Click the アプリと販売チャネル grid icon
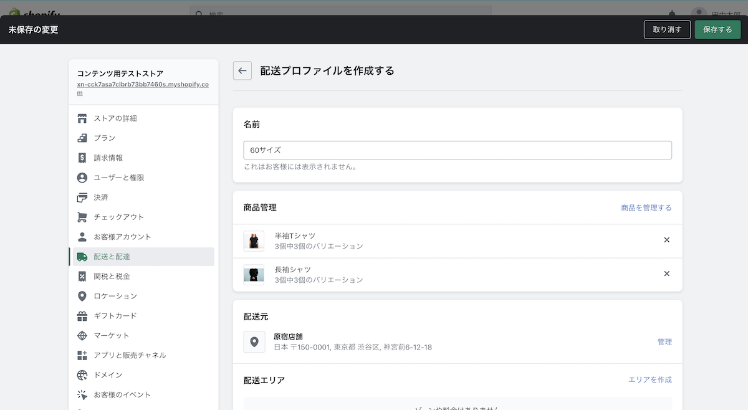Screen dimensions: 748x410 click(x=82, y=355)
